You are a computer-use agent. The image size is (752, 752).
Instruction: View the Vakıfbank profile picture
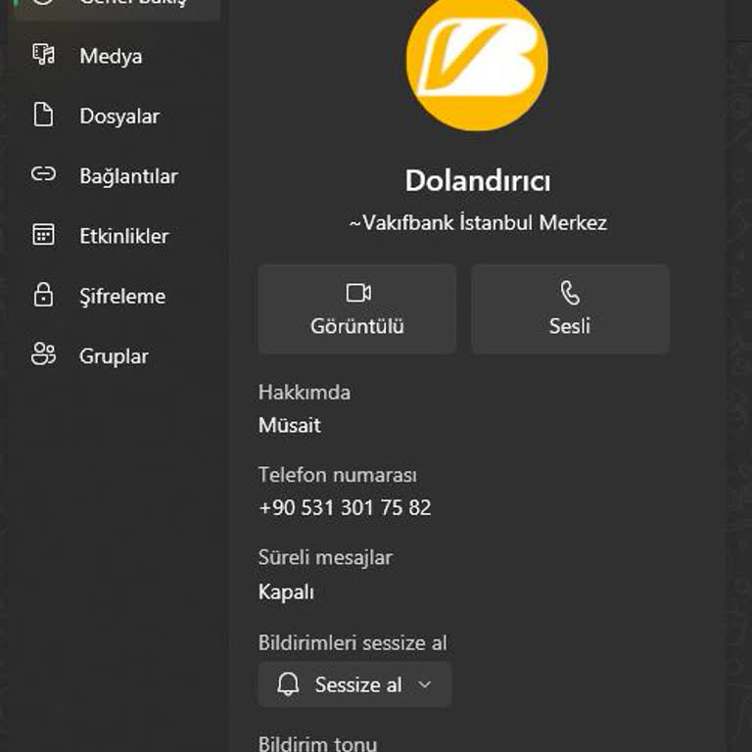pyautogui.click(x=477, y=60)
